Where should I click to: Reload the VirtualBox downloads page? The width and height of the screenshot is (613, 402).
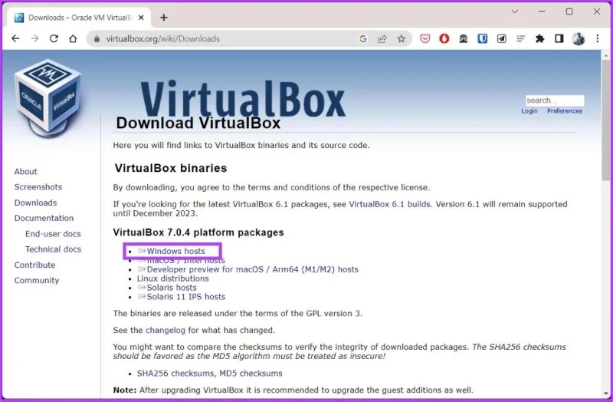click(54, 38)
